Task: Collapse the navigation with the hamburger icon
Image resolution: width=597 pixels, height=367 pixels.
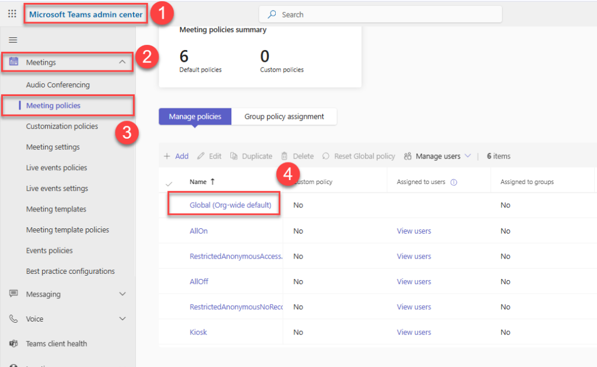Action: click(x=13, y=40)
